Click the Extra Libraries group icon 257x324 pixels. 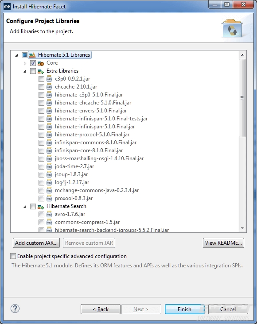41,71
